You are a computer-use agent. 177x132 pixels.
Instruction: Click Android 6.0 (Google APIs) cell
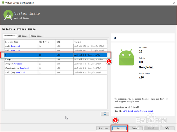click(90, 68)
